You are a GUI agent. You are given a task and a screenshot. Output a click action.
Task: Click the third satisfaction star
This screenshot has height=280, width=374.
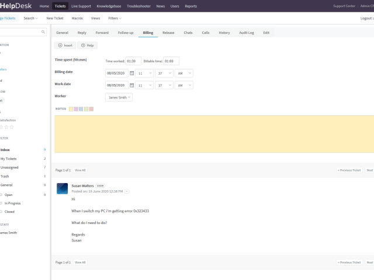coord(12,127)
